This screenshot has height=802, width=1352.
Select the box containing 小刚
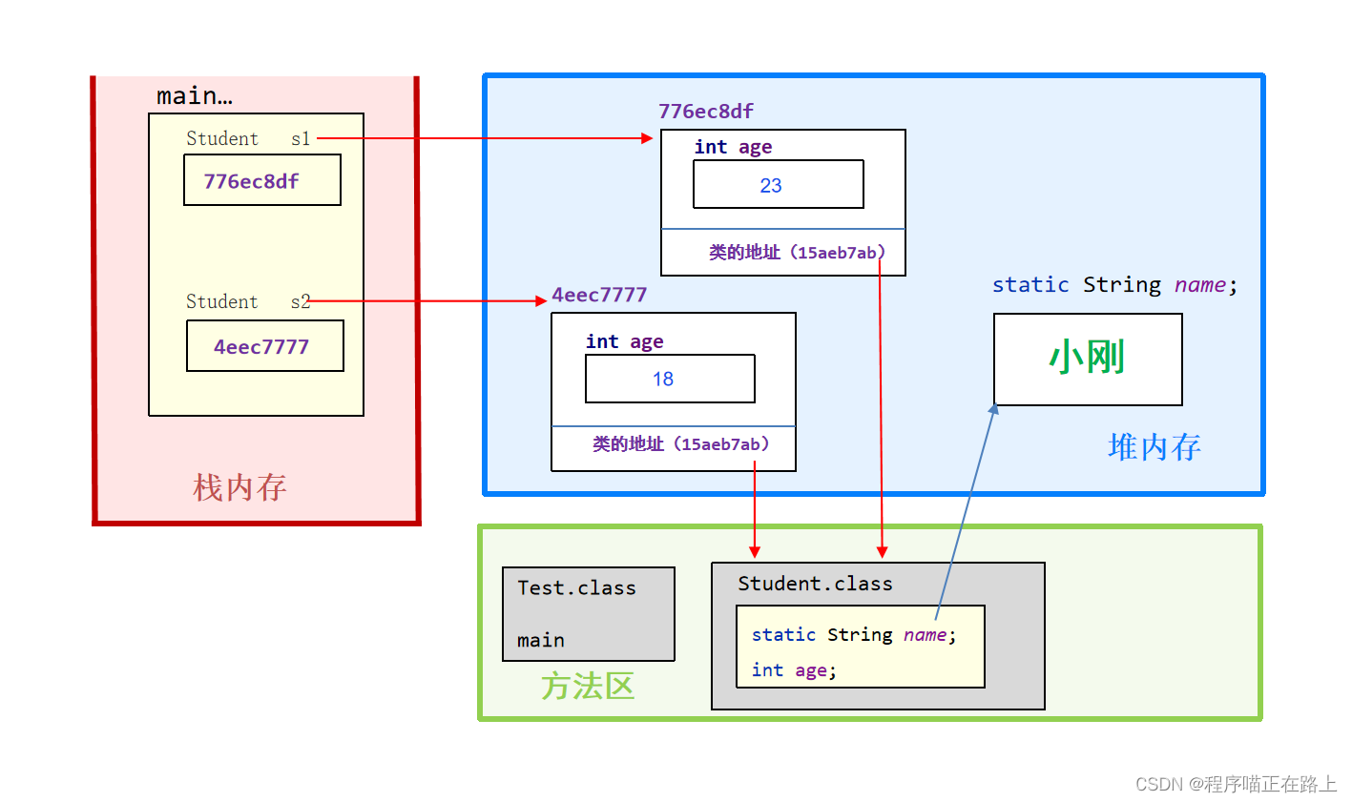[1088, 360]
